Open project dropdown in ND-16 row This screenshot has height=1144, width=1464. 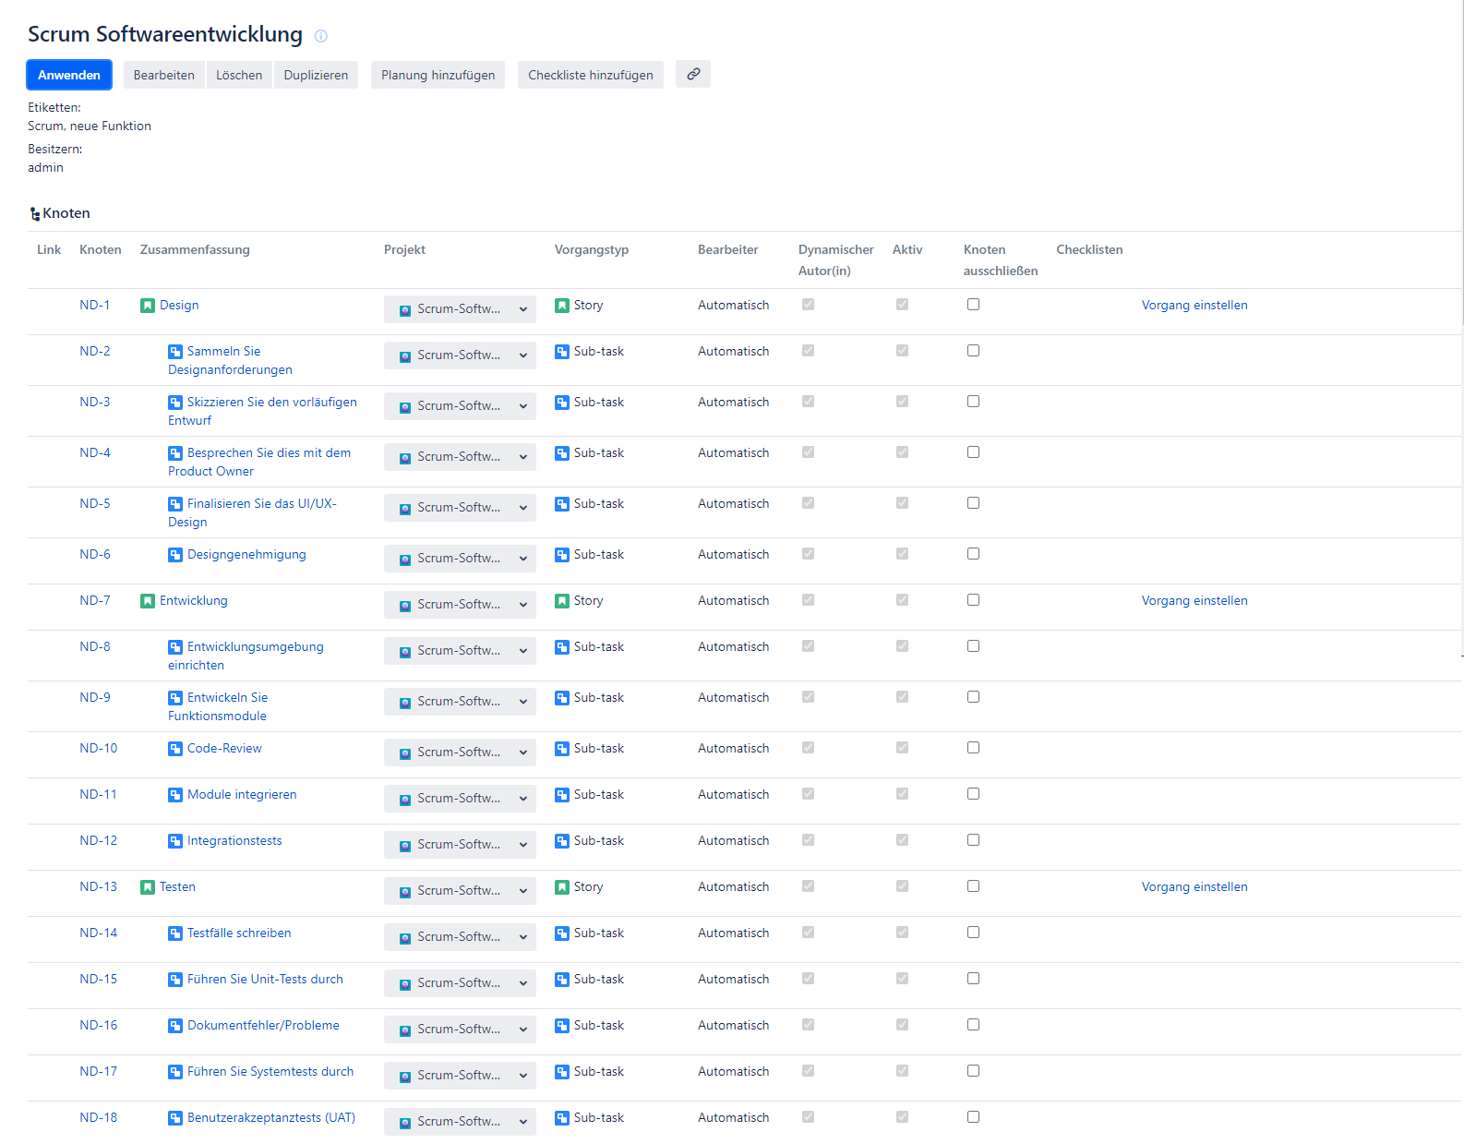coord(460,1030)
